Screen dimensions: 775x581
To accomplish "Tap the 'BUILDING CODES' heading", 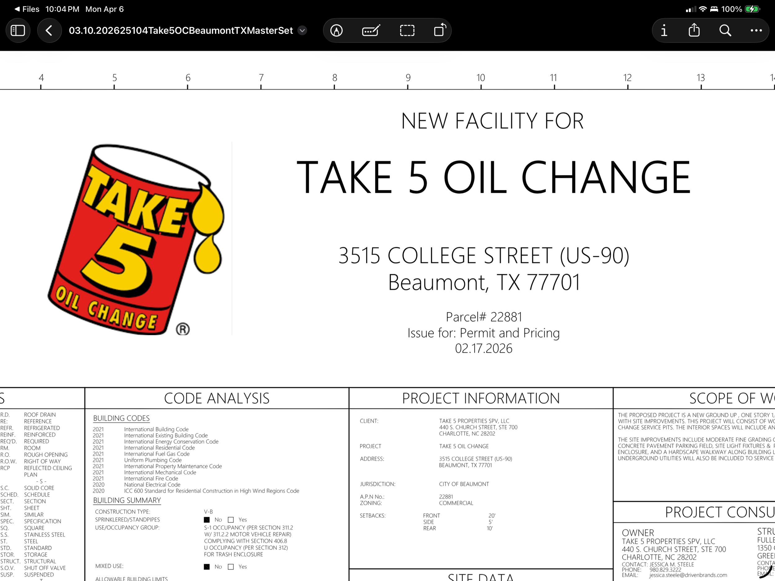I will [x=121, y=418].
